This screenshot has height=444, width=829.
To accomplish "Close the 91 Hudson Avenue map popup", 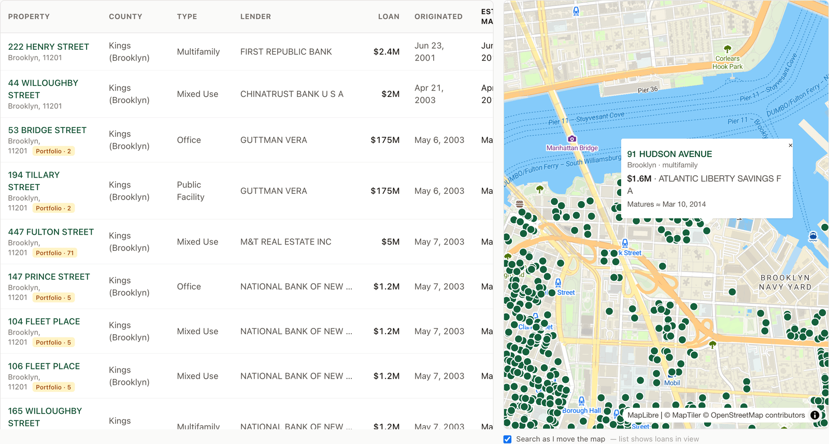I will click(790, 145).
